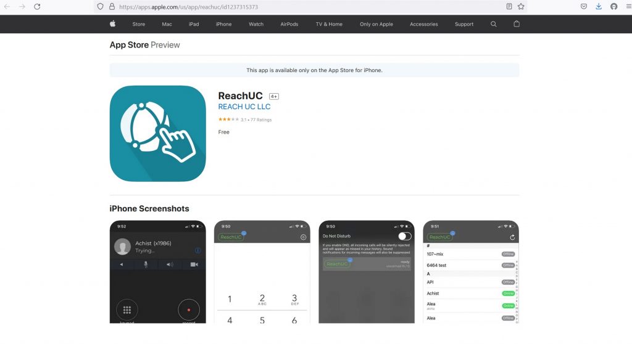Image resolution: width=632 pixels, height=344 pixels.
Task: Open the iPad menu item
Action: 194,24
